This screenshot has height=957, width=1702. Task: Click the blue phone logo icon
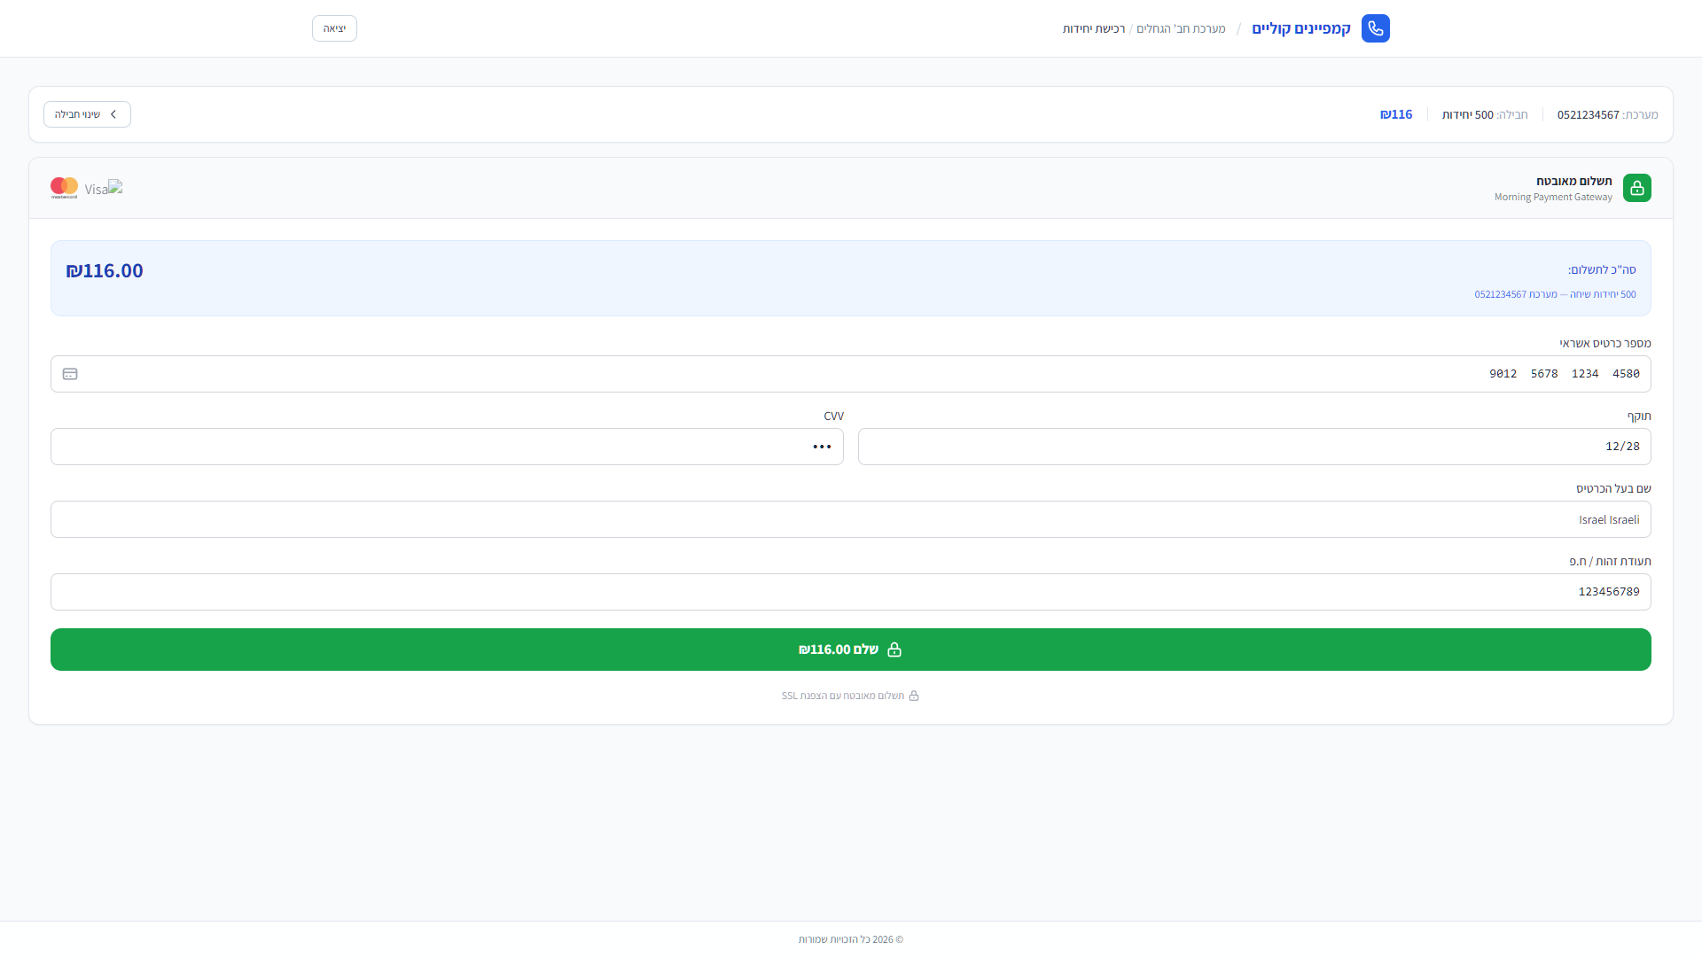pyautogui.click(x=1375, y=28)
